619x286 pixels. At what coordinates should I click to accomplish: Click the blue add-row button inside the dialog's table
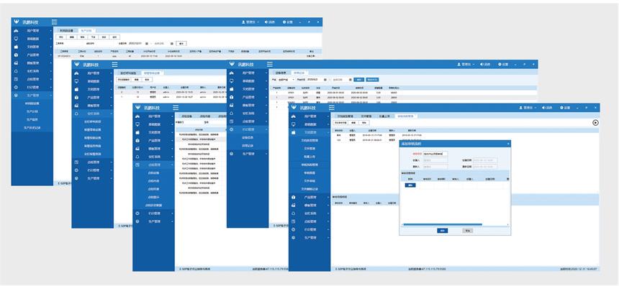tap(410, 185)
